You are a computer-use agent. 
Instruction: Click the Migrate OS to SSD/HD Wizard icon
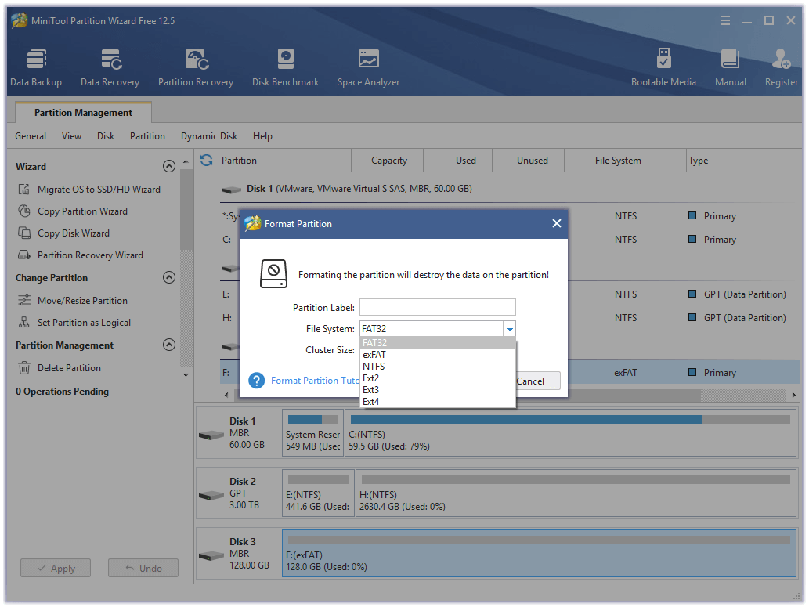click(x=23, y=190)
